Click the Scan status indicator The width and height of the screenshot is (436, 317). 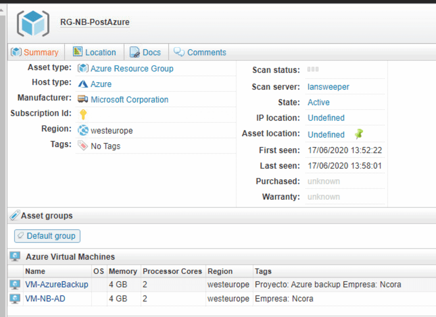[x=313, y=69]
